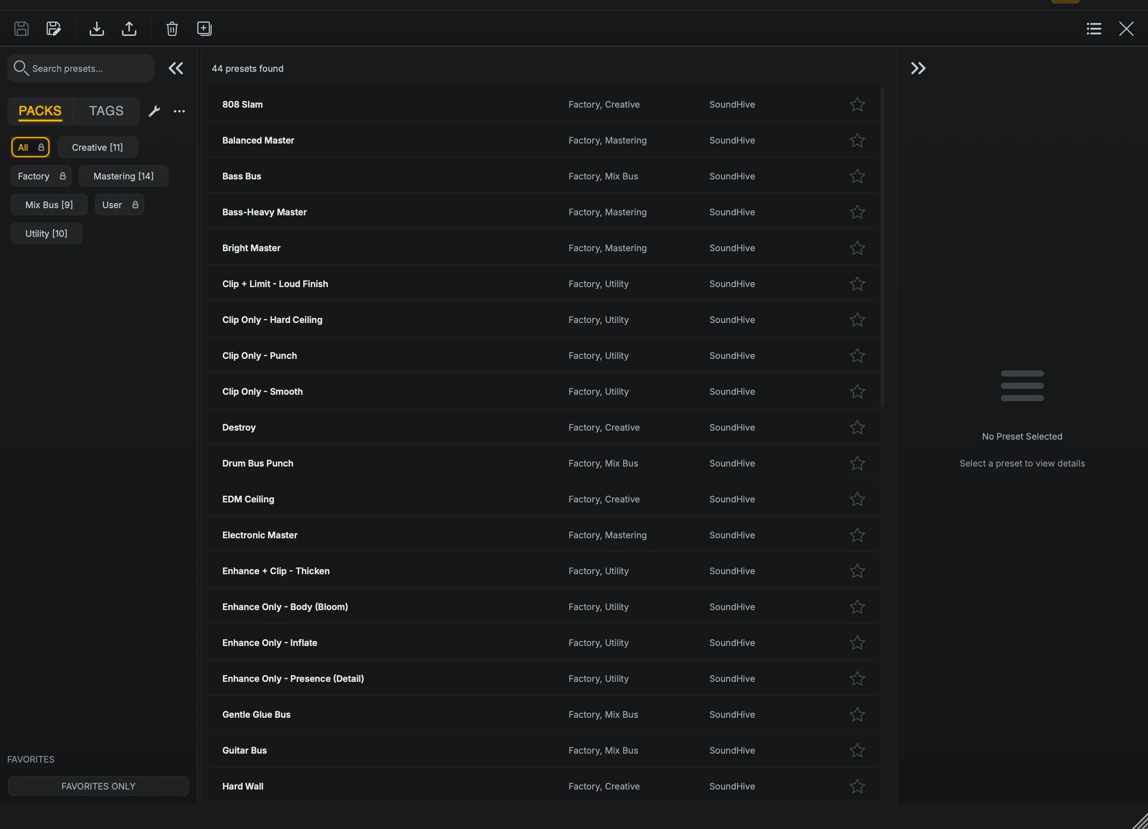Open the three-dots more options menu

pos(179,111)
